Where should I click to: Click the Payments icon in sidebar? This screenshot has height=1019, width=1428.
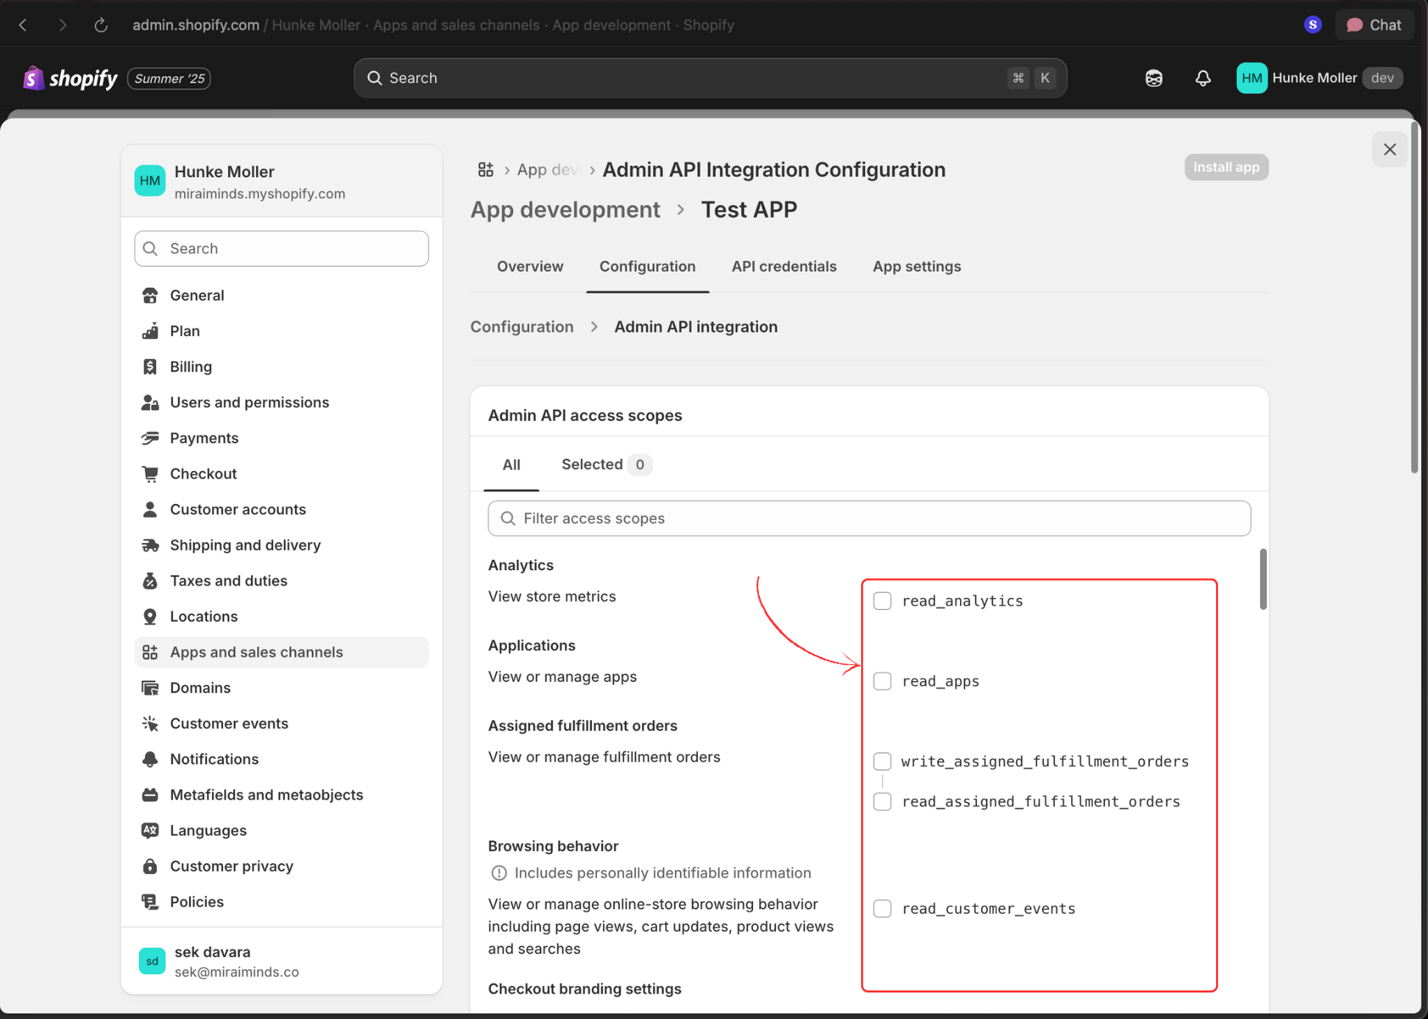coord(150,438)
